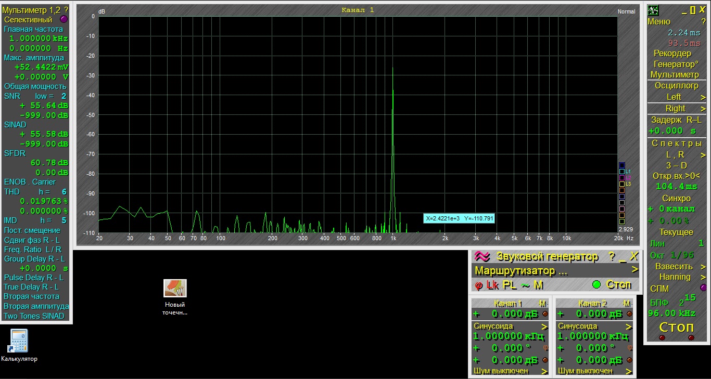Open Канал 1 Синусоида waveform arrow
This screenshot has height=379, width=711.
[544, 326]
